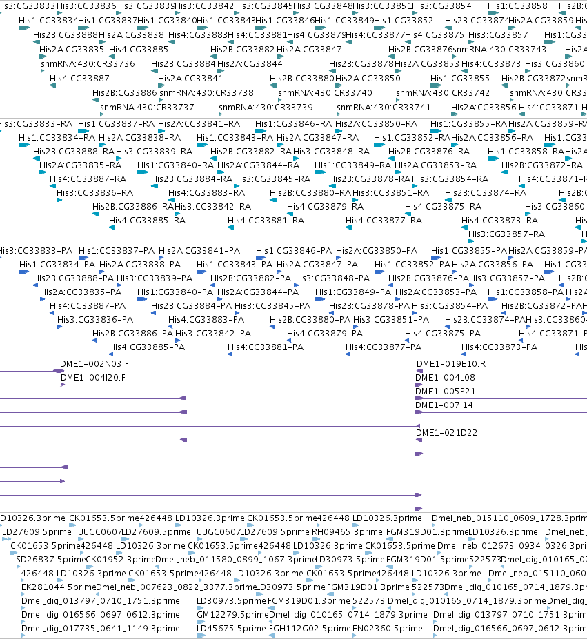Select the Dmel_dig_017735_0641_1149.3prime label

100,629
